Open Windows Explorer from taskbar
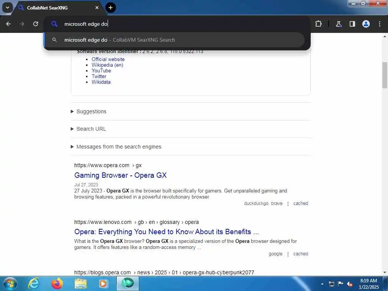Image resolution: width=388 pixels, height=291 pixels. 81,283
